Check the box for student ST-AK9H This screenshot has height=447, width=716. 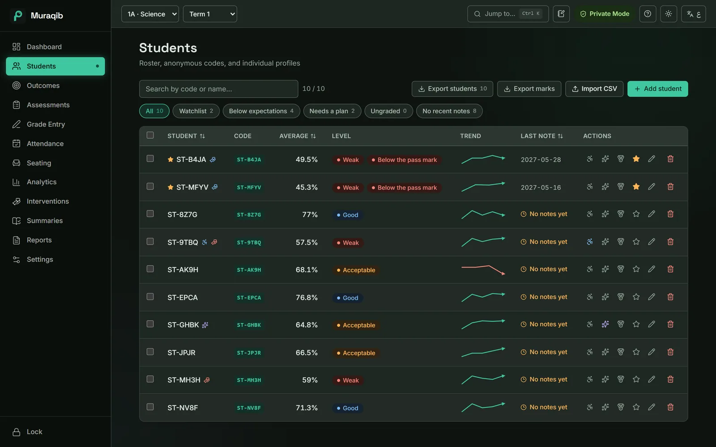pyautogui.click(x=150, y=269)
